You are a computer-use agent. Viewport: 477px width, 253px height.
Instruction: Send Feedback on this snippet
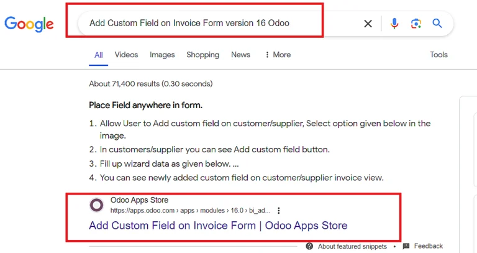[x=429, y=246]
